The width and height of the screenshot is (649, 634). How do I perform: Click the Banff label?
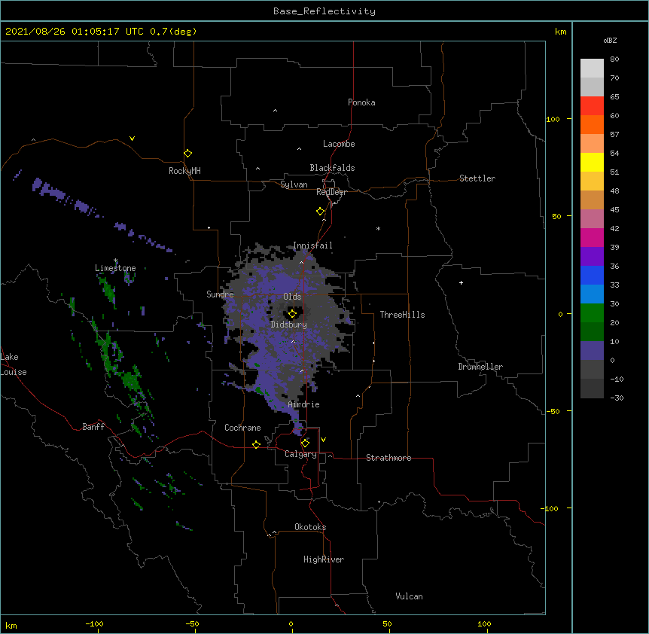[93, 427]
